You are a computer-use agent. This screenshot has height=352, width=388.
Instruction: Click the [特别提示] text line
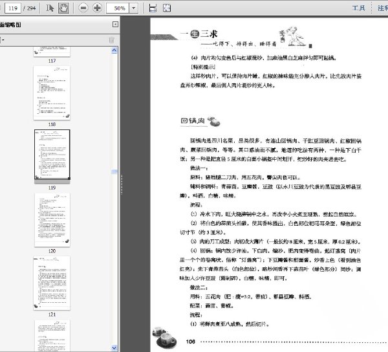pos(203,67)
